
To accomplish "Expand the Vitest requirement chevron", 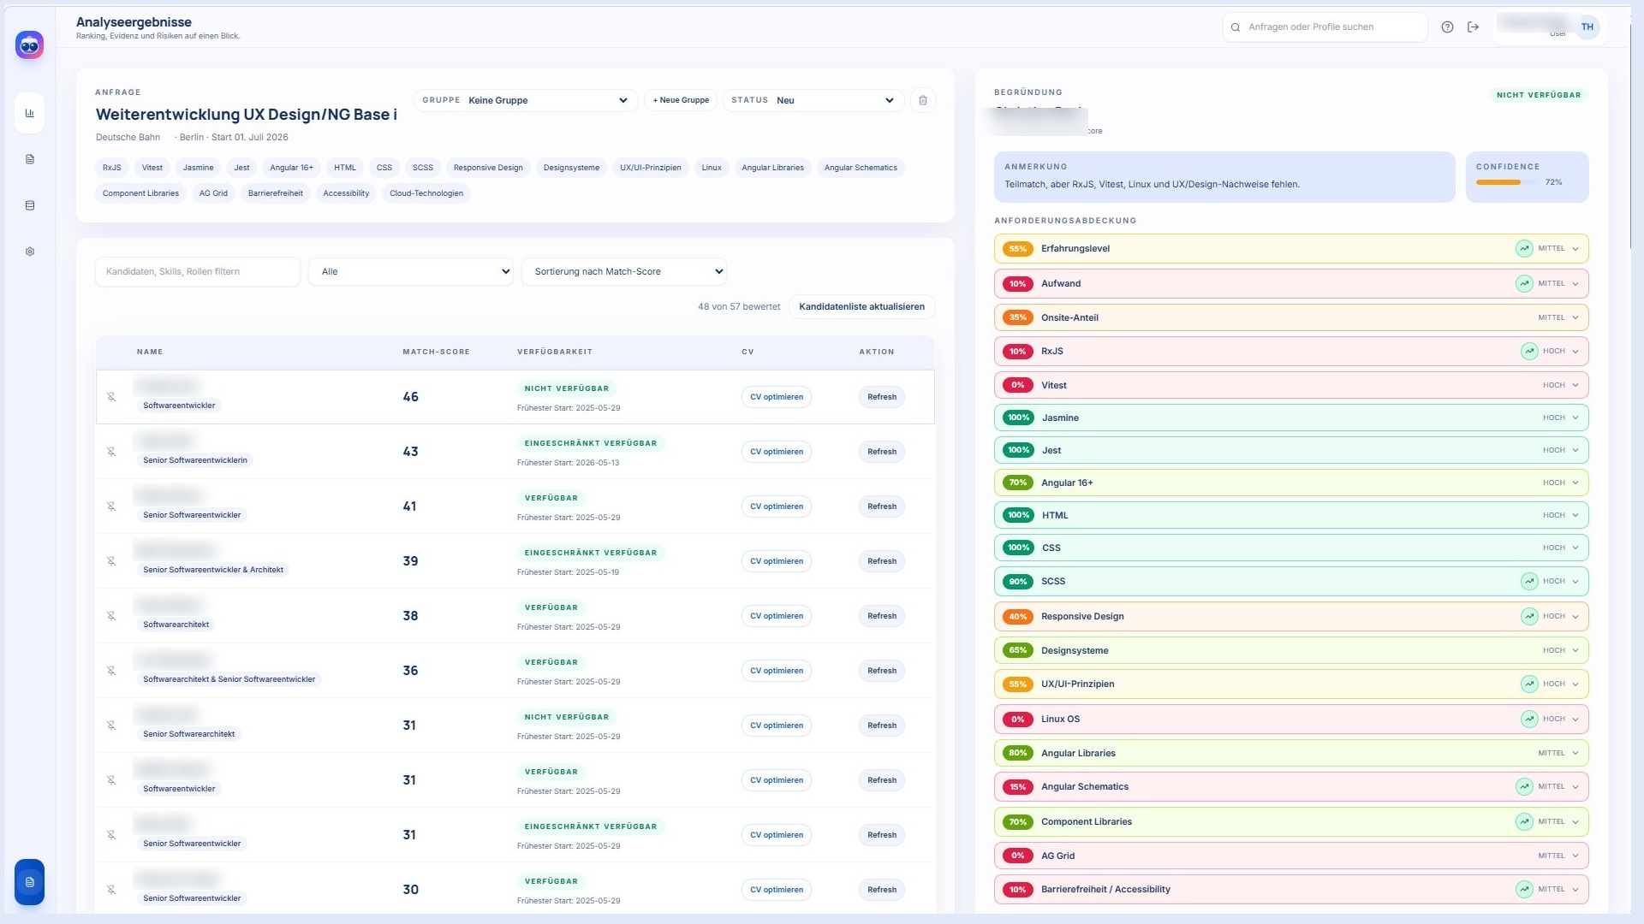I will coord(1575,385).
